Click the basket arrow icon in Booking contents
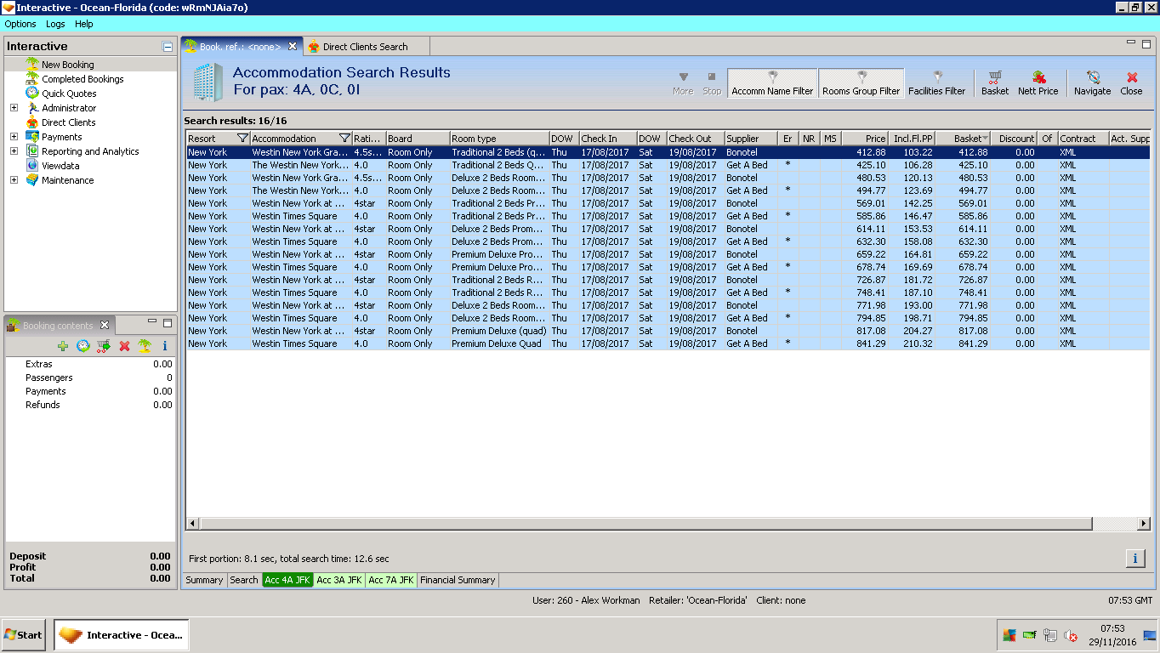 click(104, 346)
